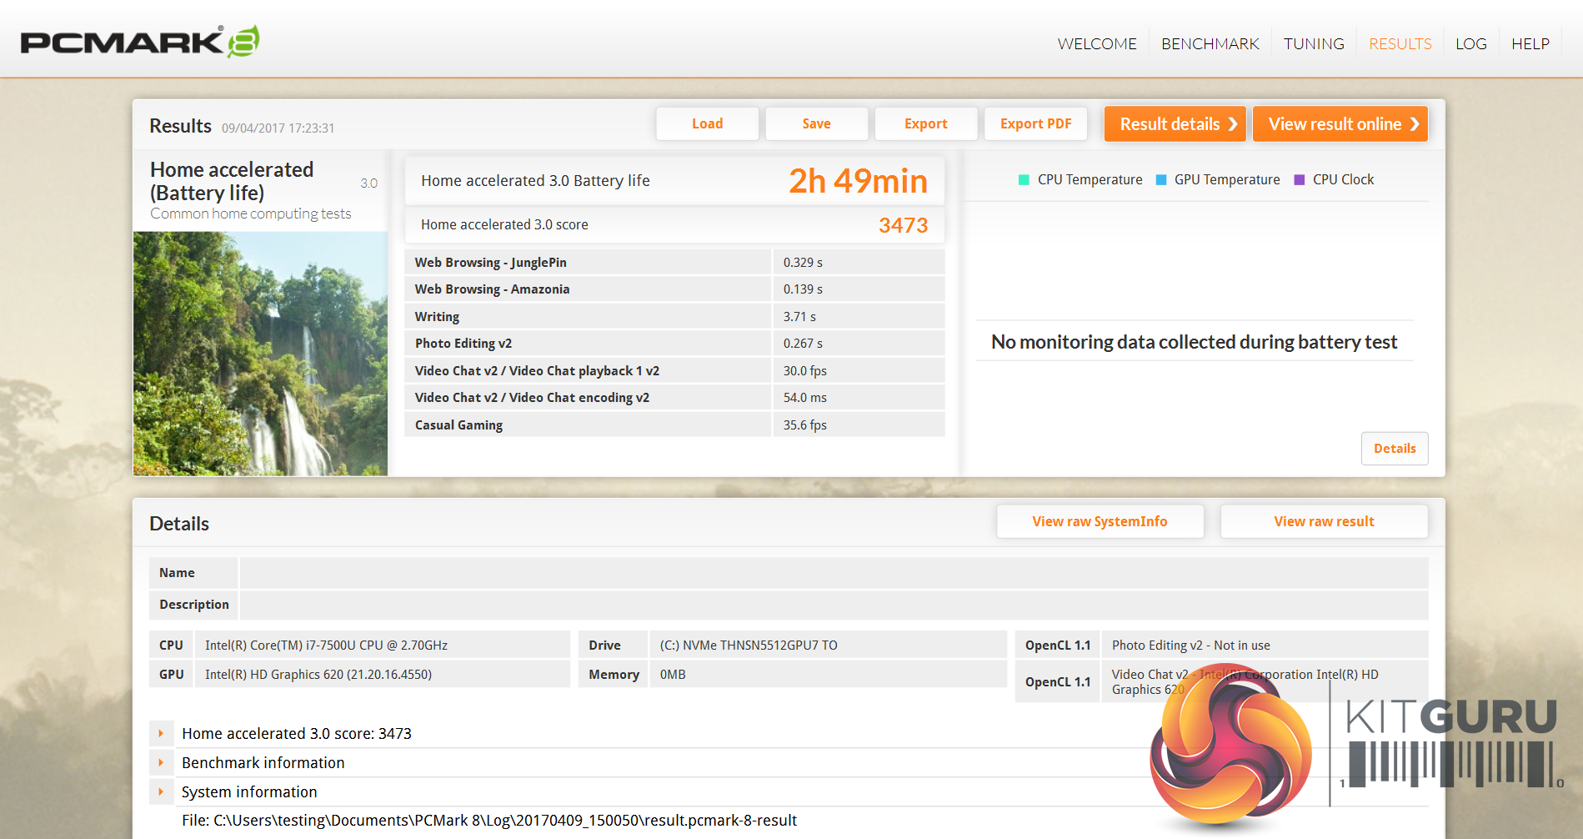Click the results date 09/04/2017 17:23:31

click(x=278, y=128)
